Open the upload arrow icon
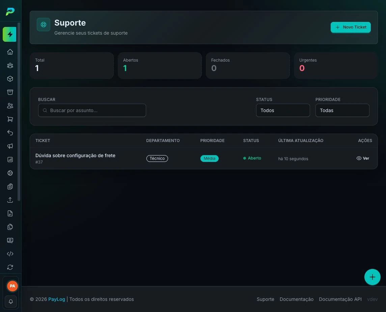 pyautogui.click(x=10, y=200)
